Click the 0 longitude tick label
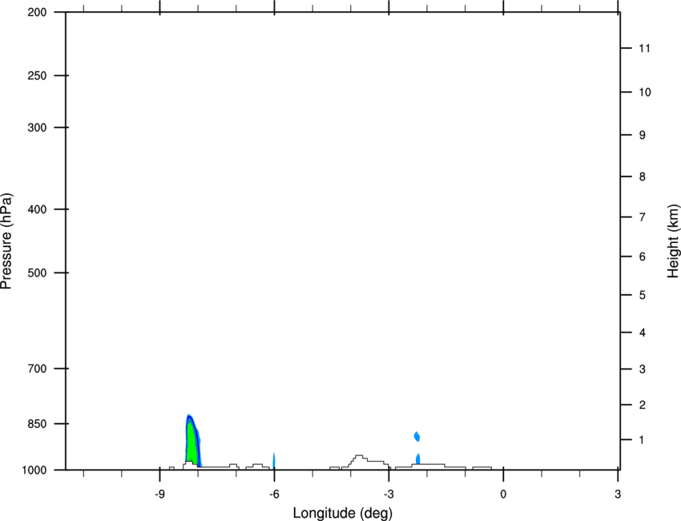 503,494
